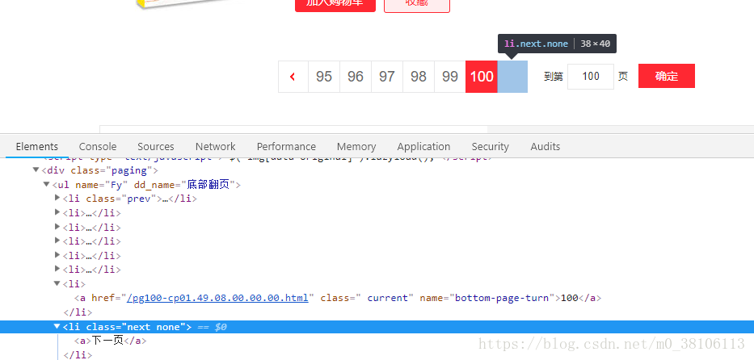Viewport: 754px width, 360px height.
Task: Collapse the li node containing page 100 link
Action: coord(57,283)
